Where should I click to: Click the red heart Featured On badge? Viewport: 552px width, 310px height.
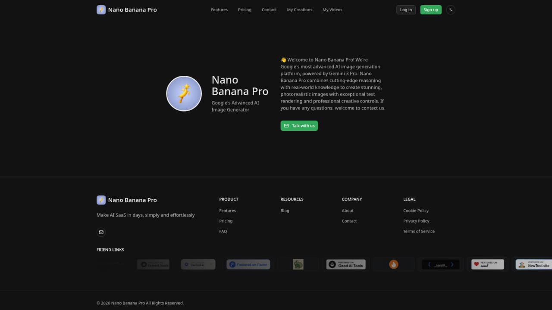click(488, 264)
